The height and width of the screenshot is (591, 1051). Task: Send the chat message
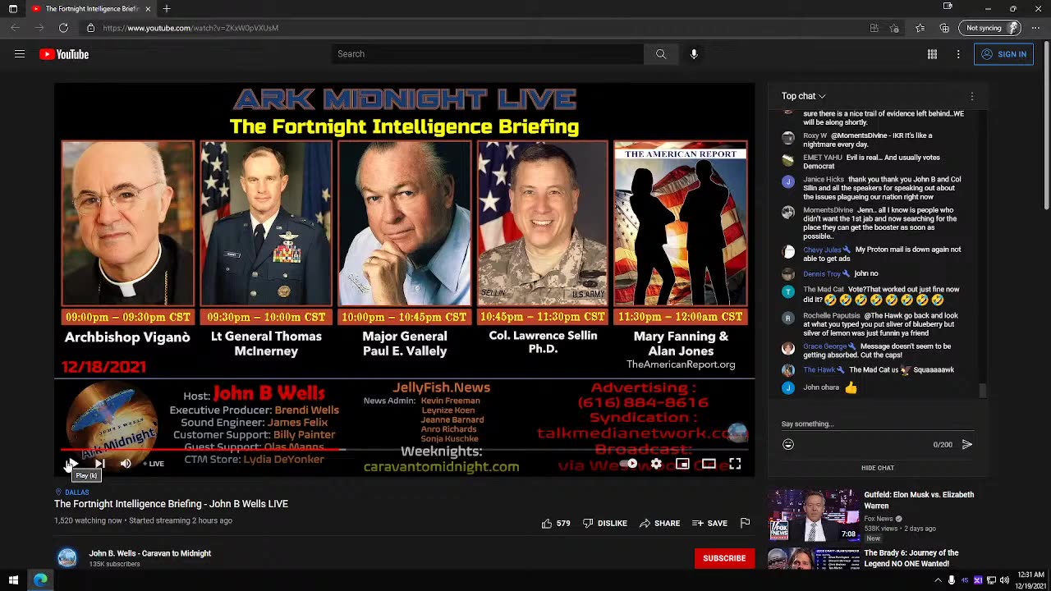coord(966,444)
